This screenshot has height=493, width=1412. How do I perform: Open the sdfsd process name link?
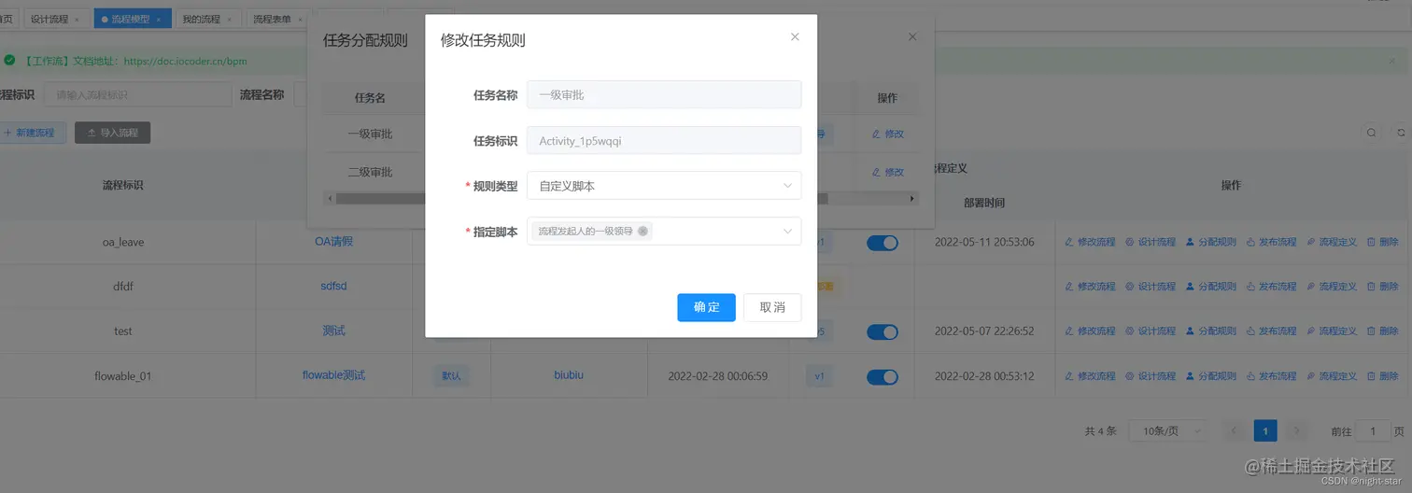coord(333,286)
